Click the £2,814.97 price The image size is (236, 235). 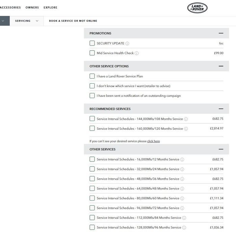pos(216,128)
